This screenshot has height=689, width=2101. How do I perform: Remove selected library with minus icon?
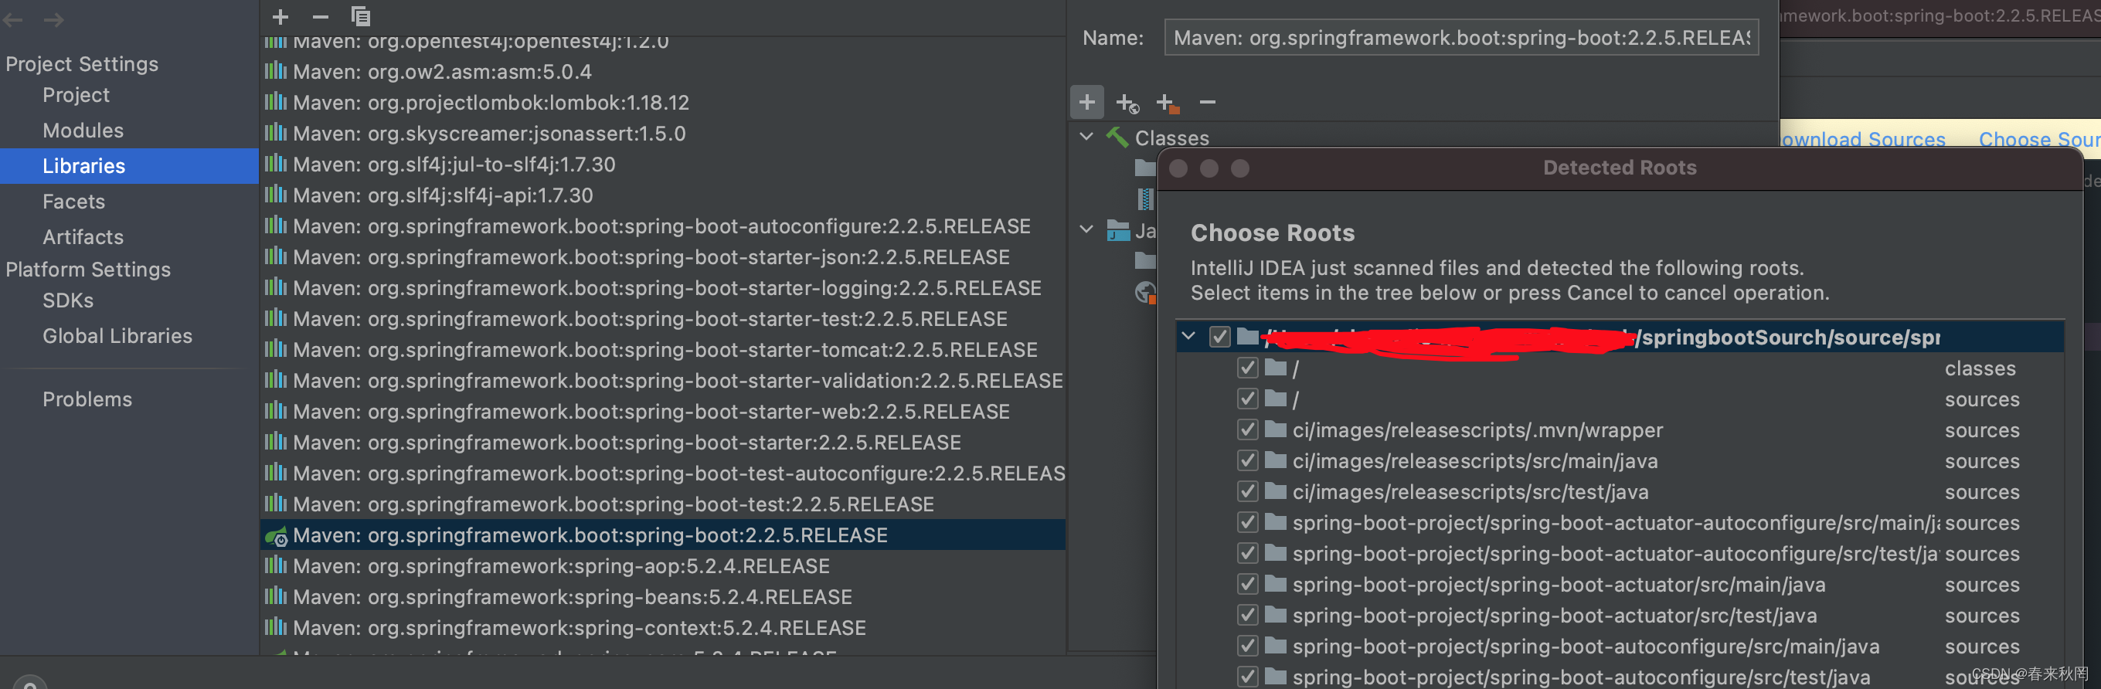pyautogui.click(x=321, y=16)
